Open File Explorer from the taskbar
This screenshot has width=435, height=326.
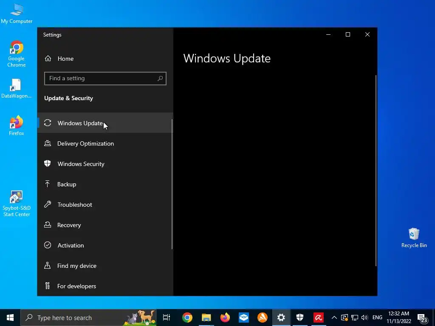tap(206, 318)
